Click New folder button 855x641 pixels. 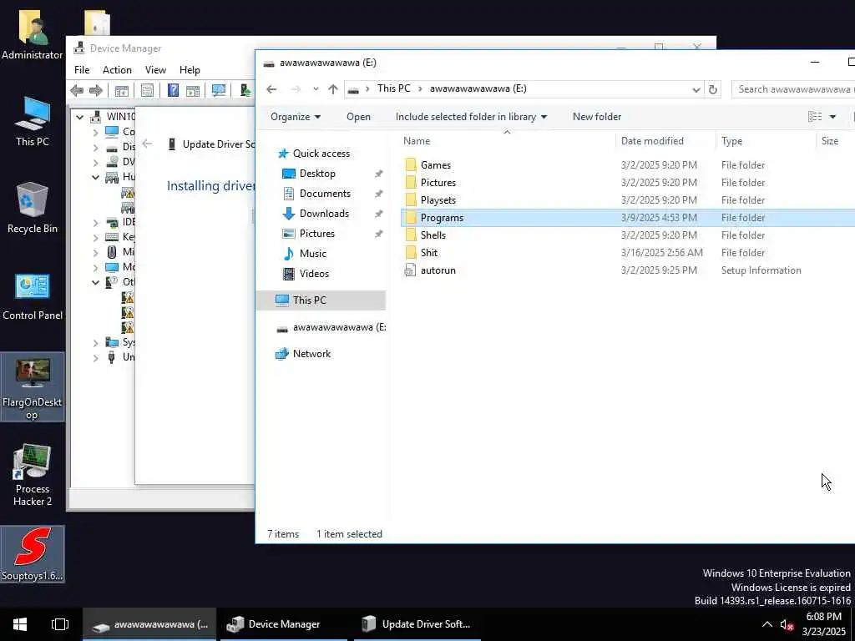pos(596,117)
